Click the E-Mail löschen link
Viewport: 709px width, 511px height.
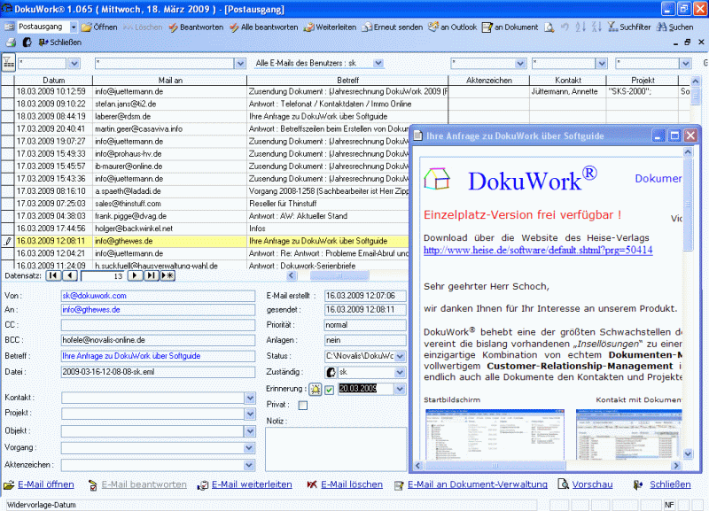coord(352,484)
